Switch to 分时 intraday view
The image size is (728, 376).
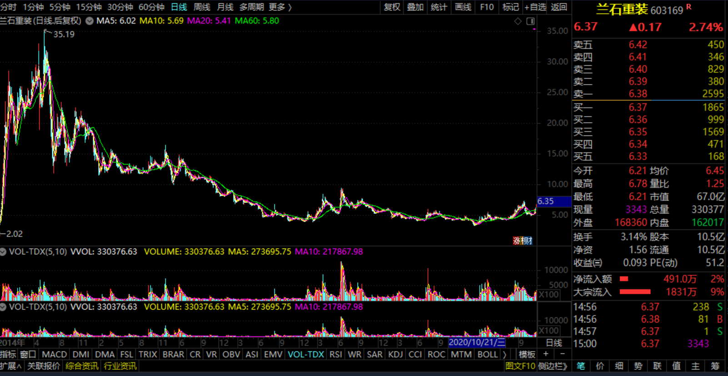(x=9, y=7)
